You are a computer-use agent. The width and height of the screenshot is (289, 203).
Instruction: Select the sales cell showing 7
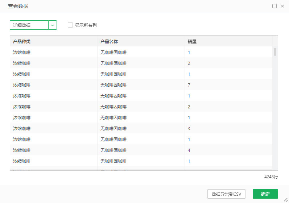[x=189, y=85]
